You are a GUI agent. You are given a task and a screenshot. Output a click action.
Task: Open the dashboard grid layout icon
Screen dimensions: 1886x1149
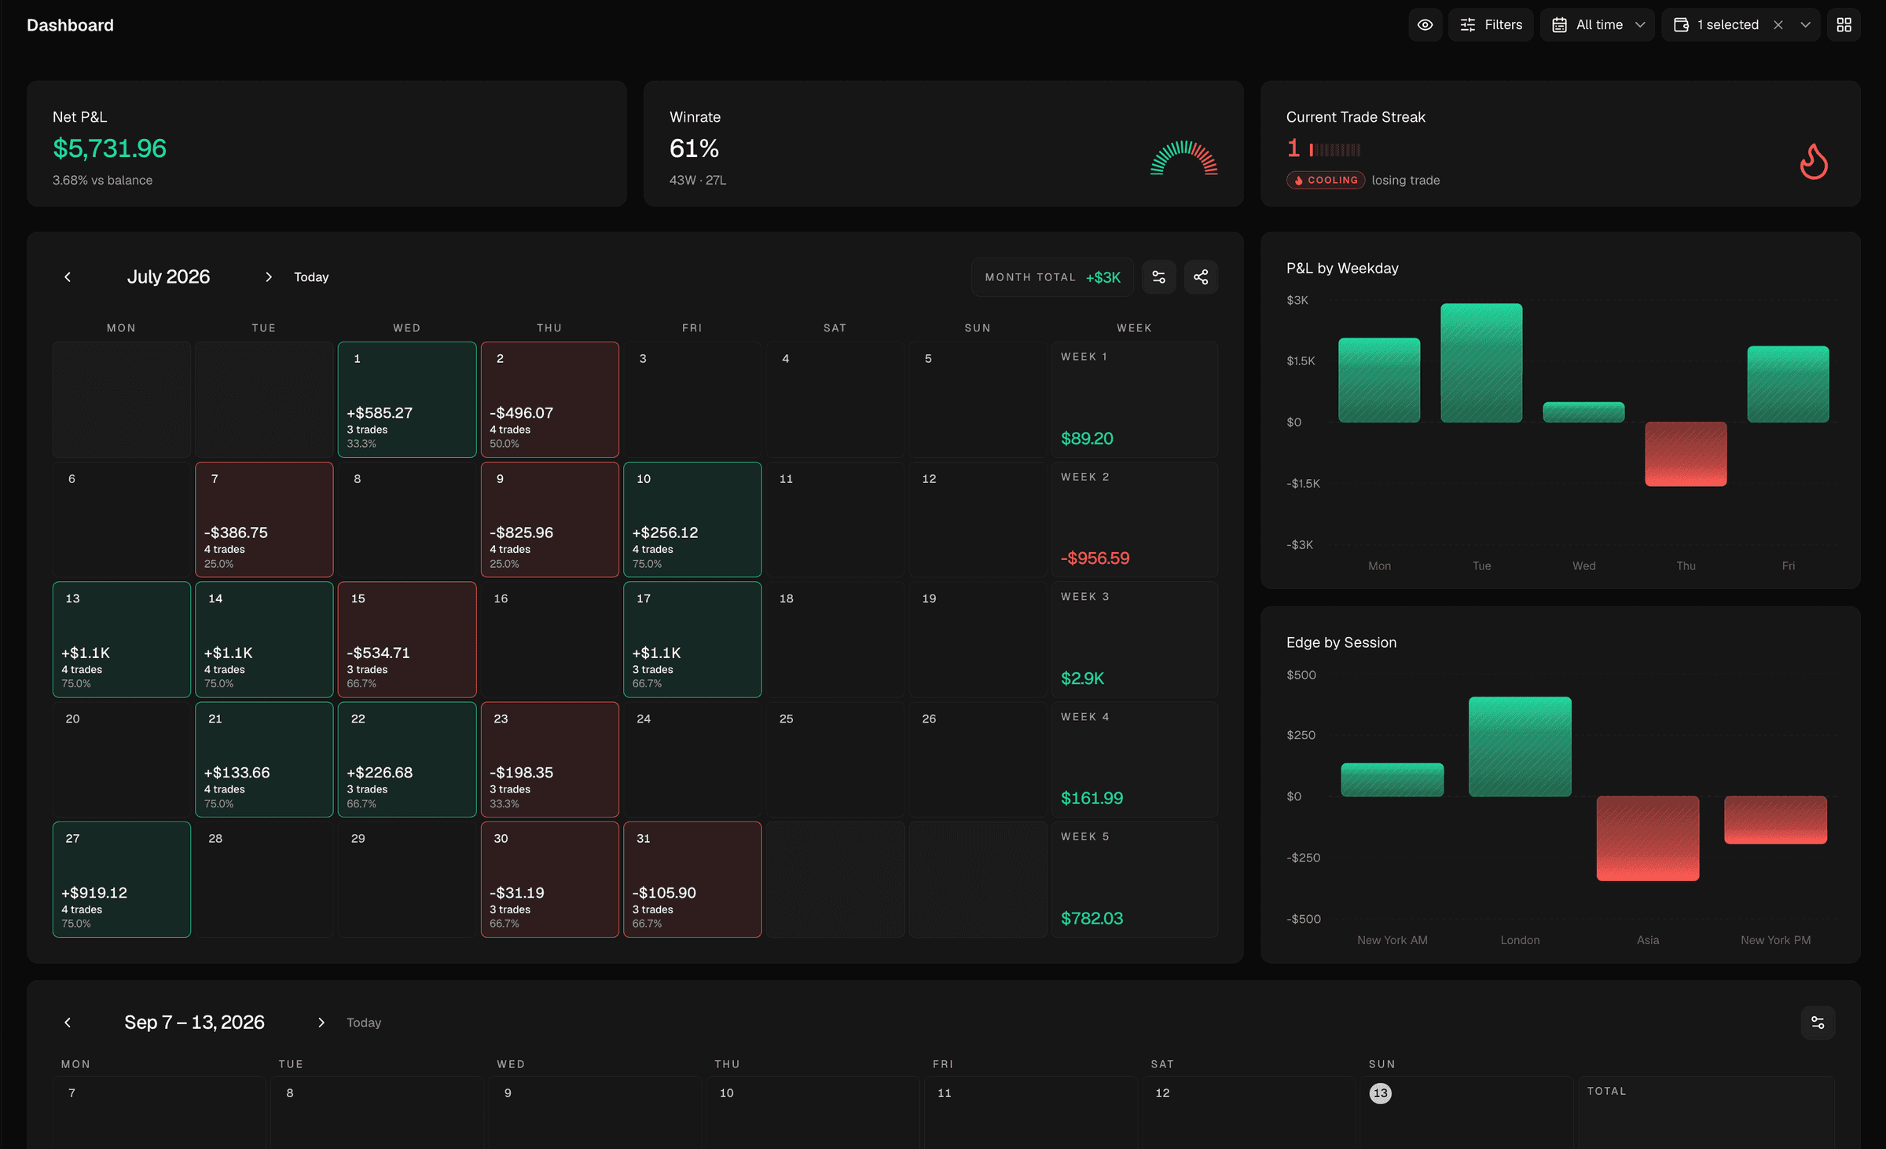tap(1844, 25)
